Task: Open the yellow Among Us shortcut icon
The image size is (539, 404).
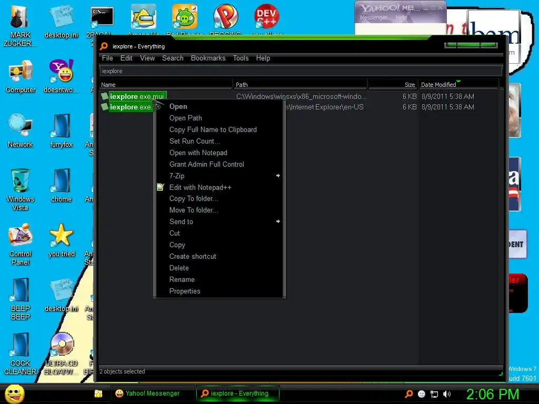Action: (x=143, y=17)
